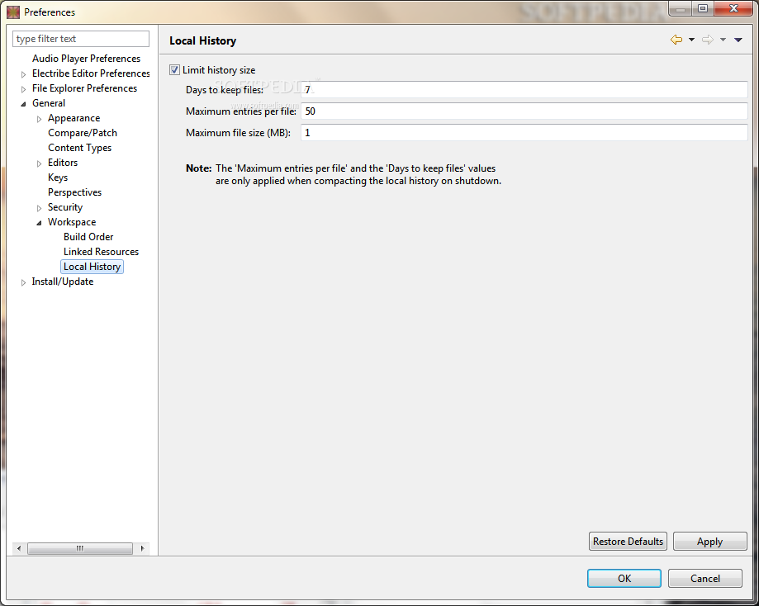Expand Electribe Editor Preferences node
This screenshot has height=606, width=759.
click(x=23, y=74)
